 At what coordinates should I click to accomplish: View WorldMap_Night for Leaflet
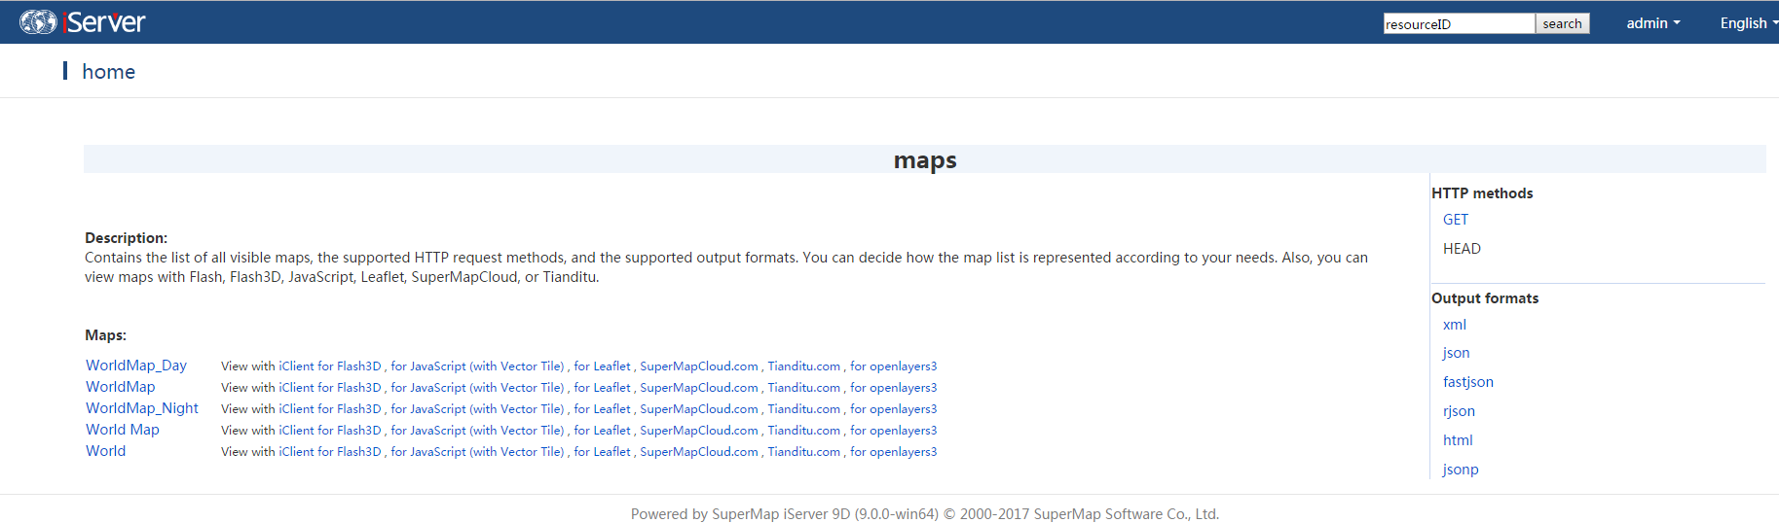pyautogui.click(x=602, y=409)
